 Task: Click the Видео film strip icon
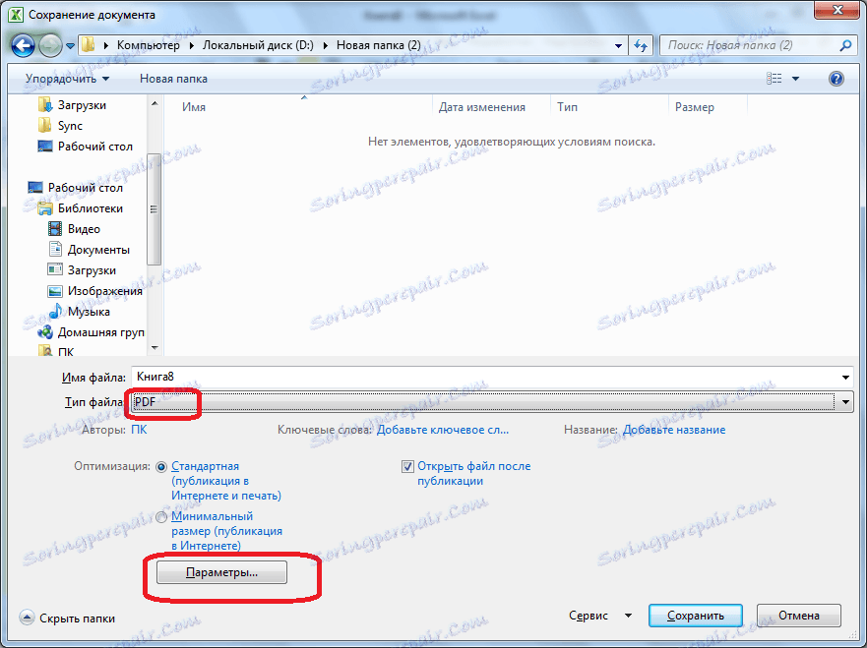tap(55, 229)
